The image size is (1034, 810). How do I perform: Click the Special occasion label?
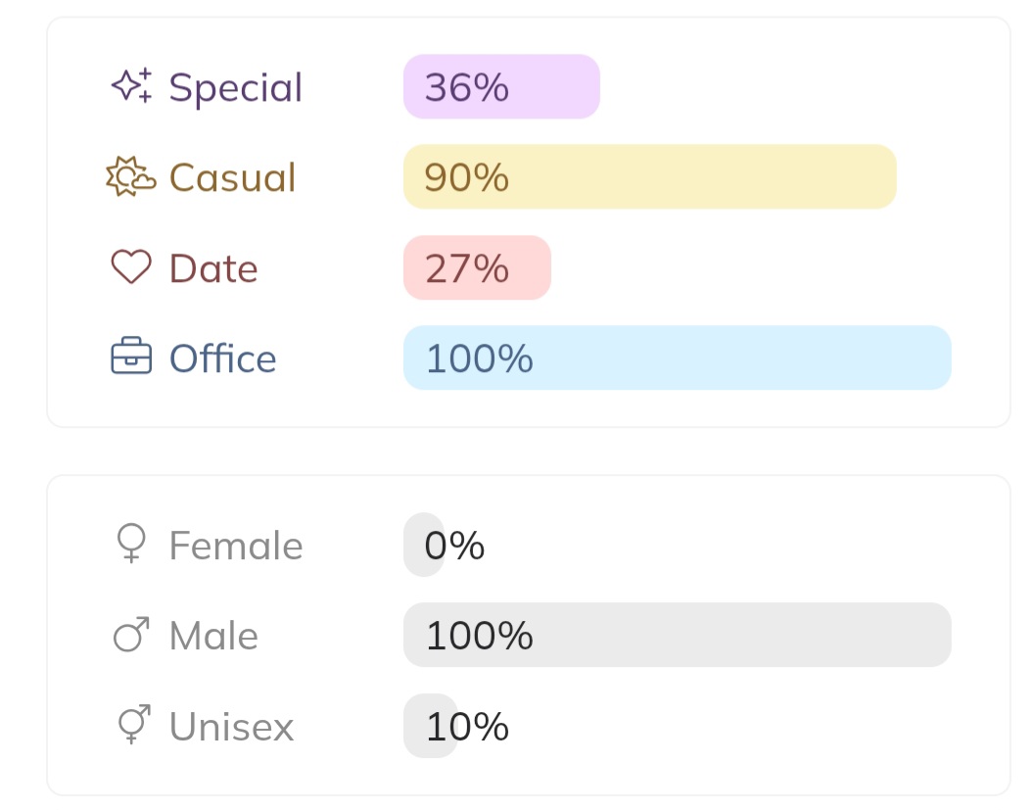[x=236, y=87]
